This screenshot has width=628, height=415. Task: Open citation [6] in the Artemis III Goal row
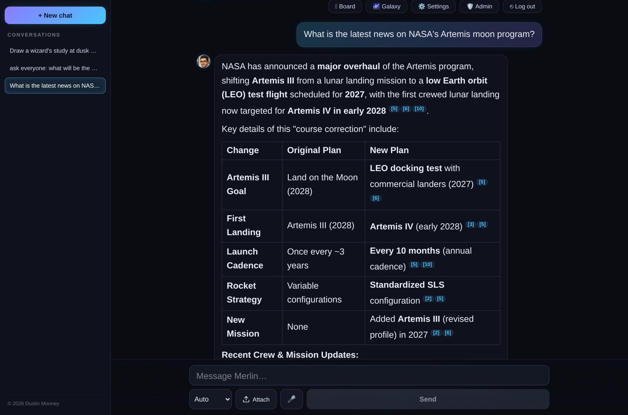coord(376,198)
